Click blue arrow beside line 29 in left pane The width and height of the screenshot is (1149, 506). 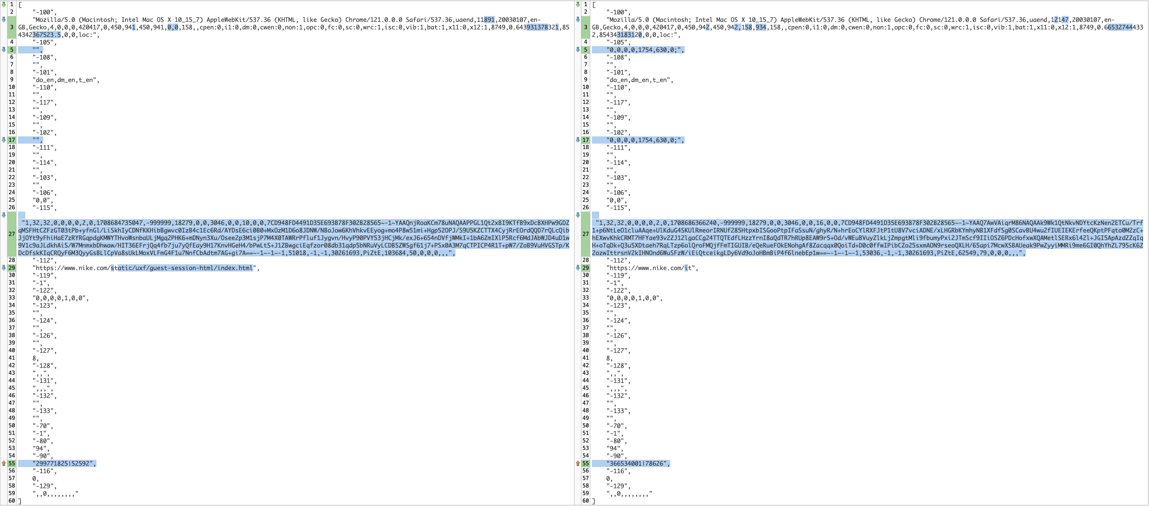click(x=3, y=268)
